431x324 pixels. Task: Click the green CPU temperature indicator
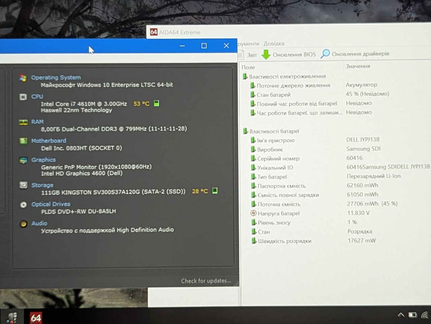156,103
